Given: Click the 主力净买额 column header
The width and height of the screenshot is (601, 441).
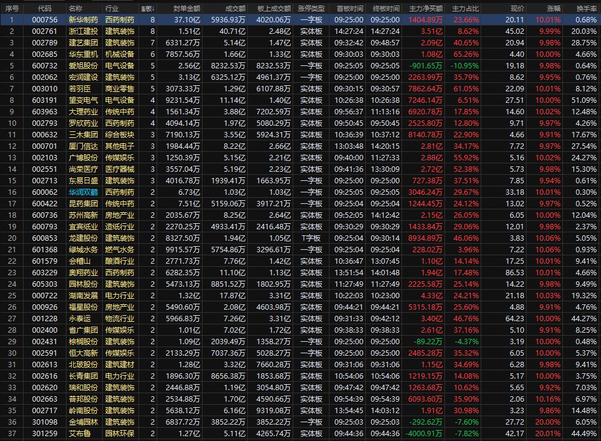Looking at the screenshot, I should pyautogui.click(x=426, y=8).
